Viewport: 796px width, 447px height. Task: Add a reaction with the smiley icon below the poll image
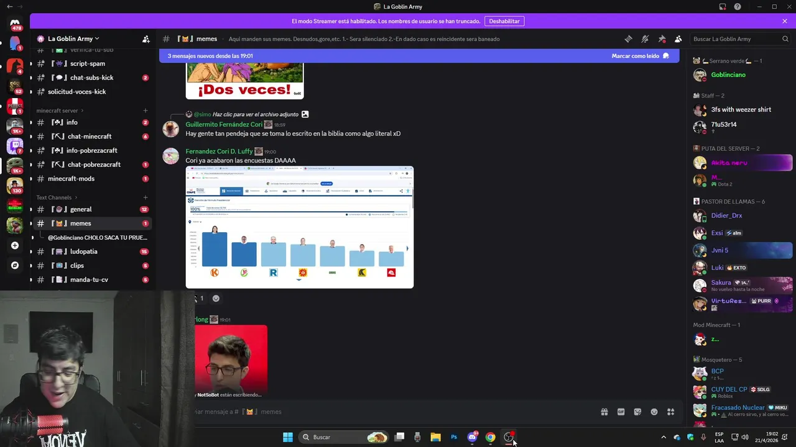point(216,298)
